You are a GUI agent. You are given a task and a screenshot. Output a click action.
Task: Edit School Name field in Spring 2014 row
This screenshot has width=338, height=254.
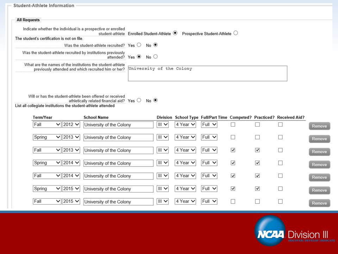(118, 163)
